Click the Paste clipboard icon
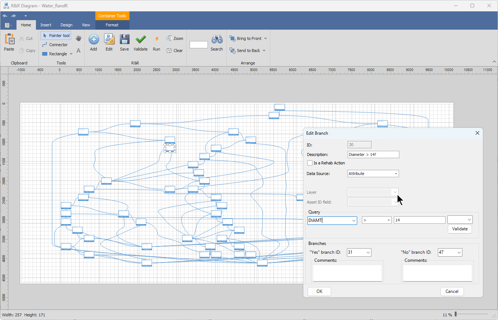 pos(9,40)
